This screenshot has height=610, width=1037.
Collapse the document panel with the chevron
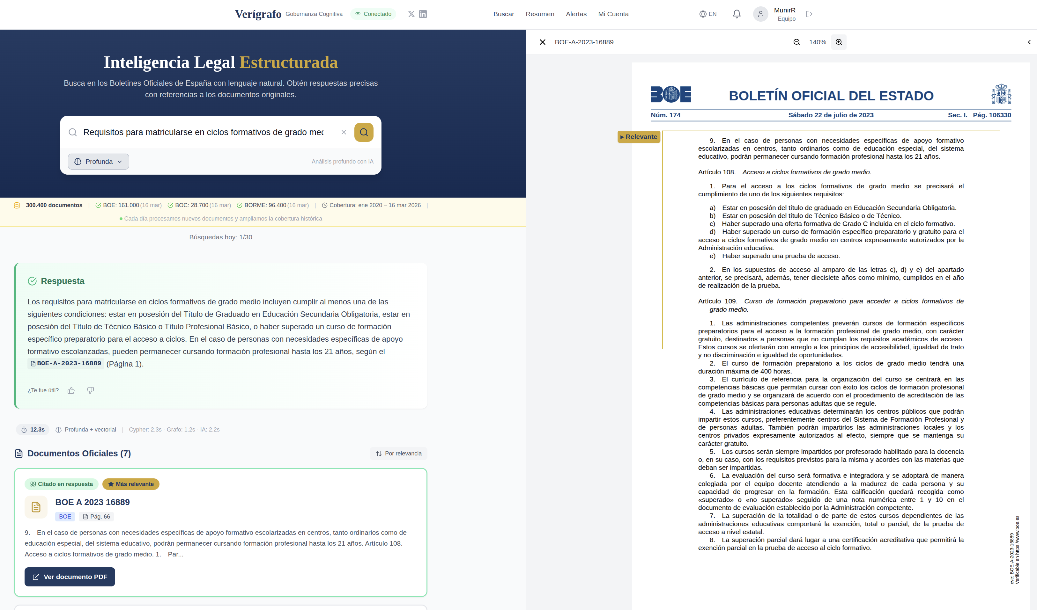[1030, 42]
